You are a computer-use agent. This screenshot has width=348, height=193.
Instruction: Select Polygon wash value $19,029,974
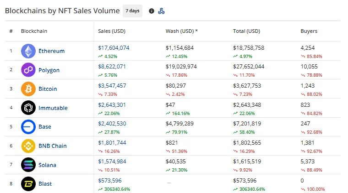tap(181, 67)
